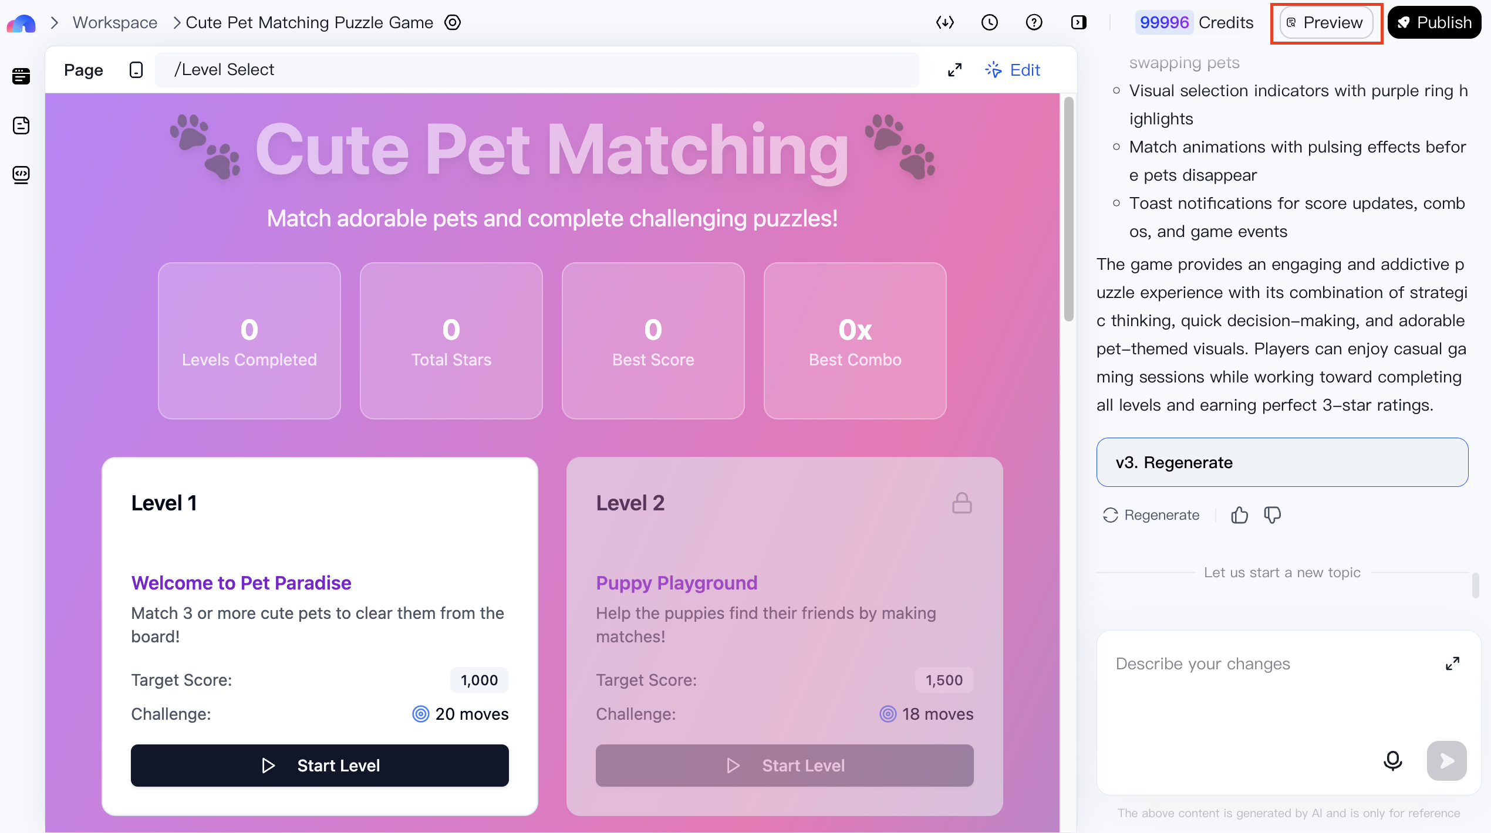Toggle the side panel collapse icon
The height and width of the screenshot is (833, 1491).
[x=1078, y=22]
